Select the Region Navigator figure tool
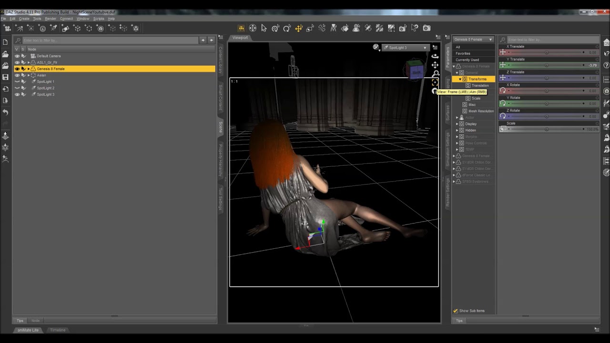Image resolution: width=610 pixels, height=343 pixels. coord(356,29)
